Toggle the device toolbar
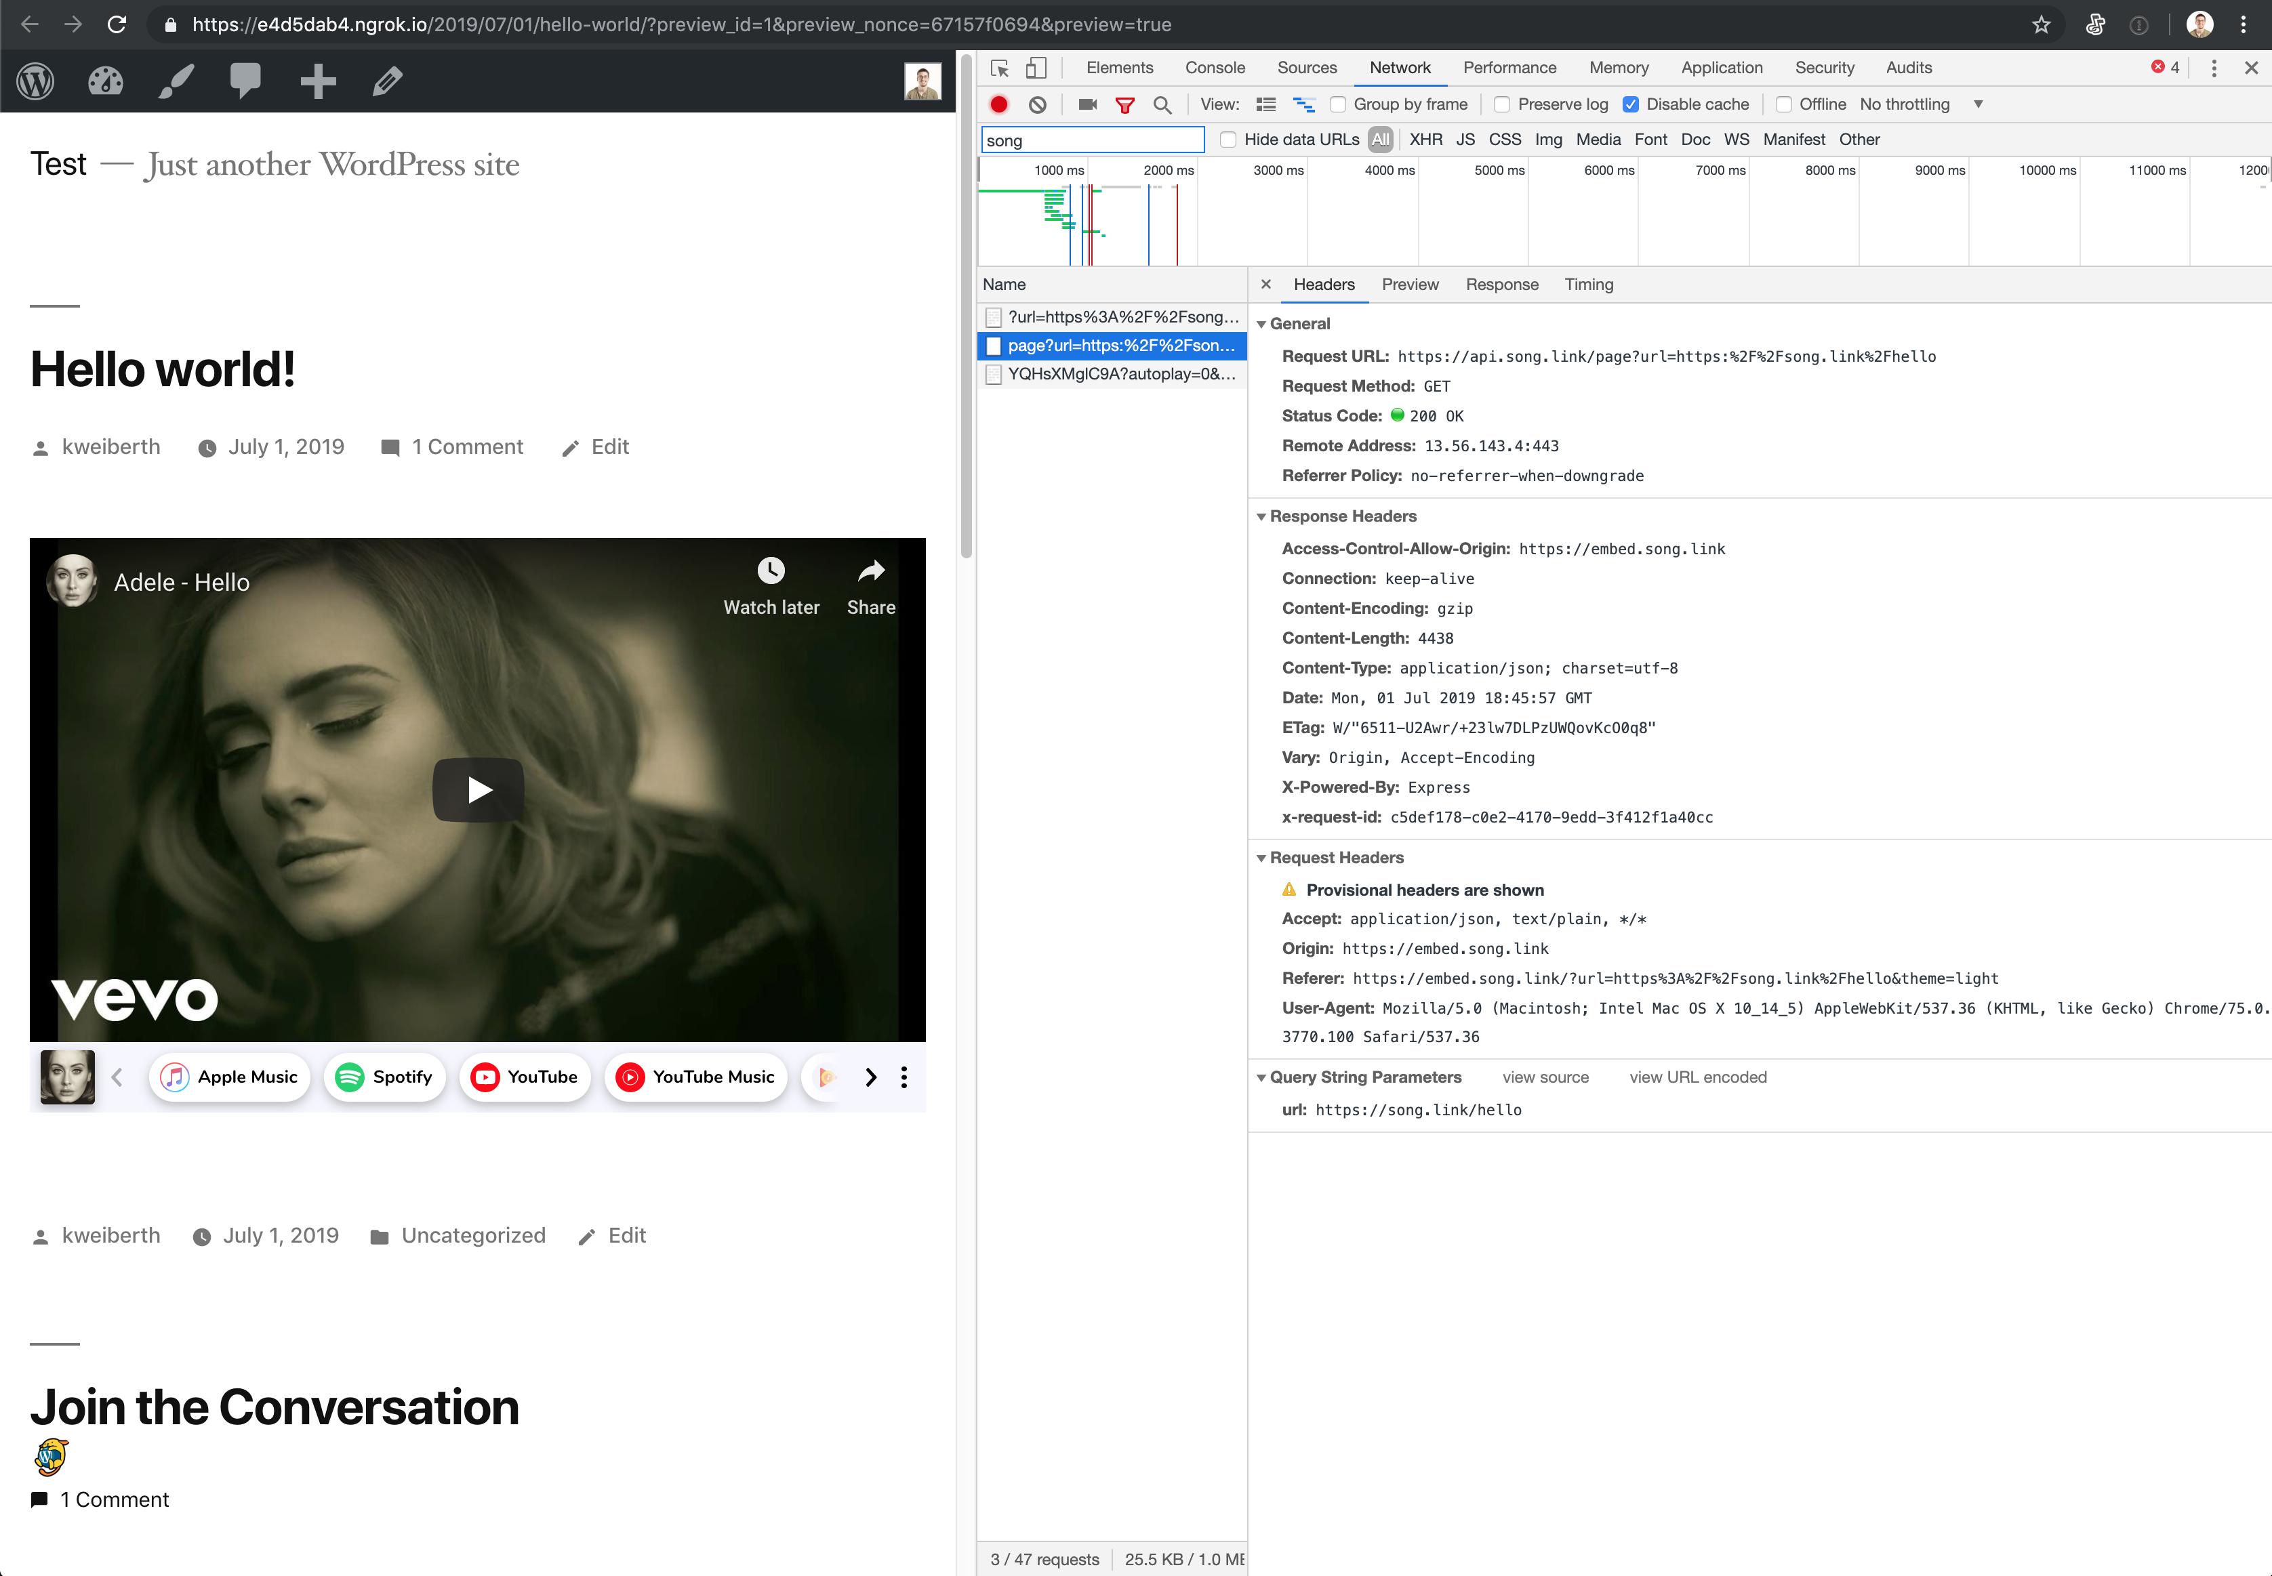Screen dimensions: 2272x1576 [x=1034, y=68]
